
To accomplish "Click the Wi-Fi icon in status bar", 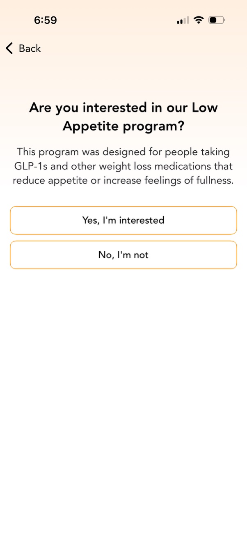I will [199, 19].
